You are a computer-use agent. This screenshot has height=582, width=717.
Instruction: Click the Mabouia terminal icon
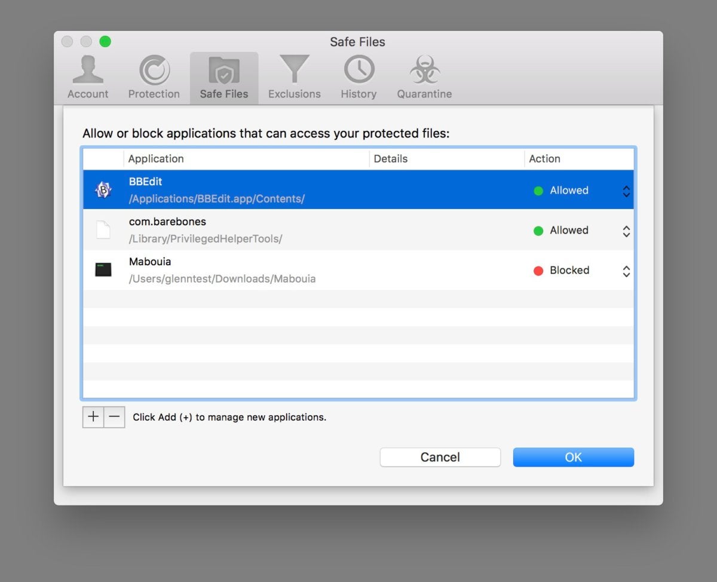(x=103, y=269)
